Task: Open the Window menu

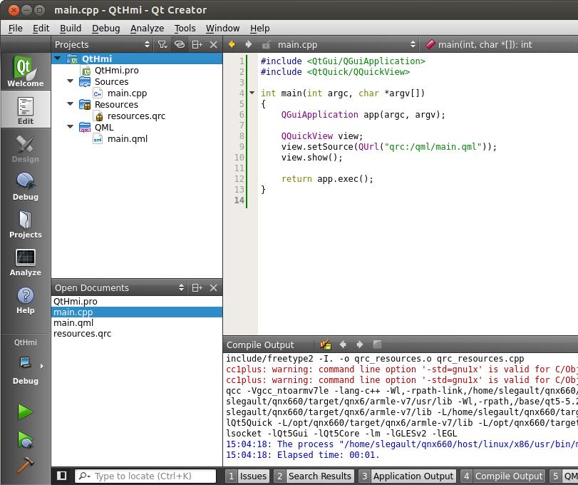Action: click(222, 29)
